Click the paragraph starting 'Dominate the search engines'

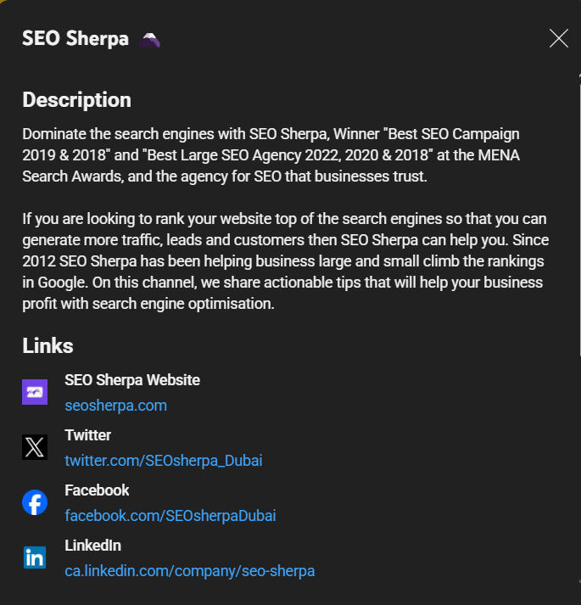(271, 155)
